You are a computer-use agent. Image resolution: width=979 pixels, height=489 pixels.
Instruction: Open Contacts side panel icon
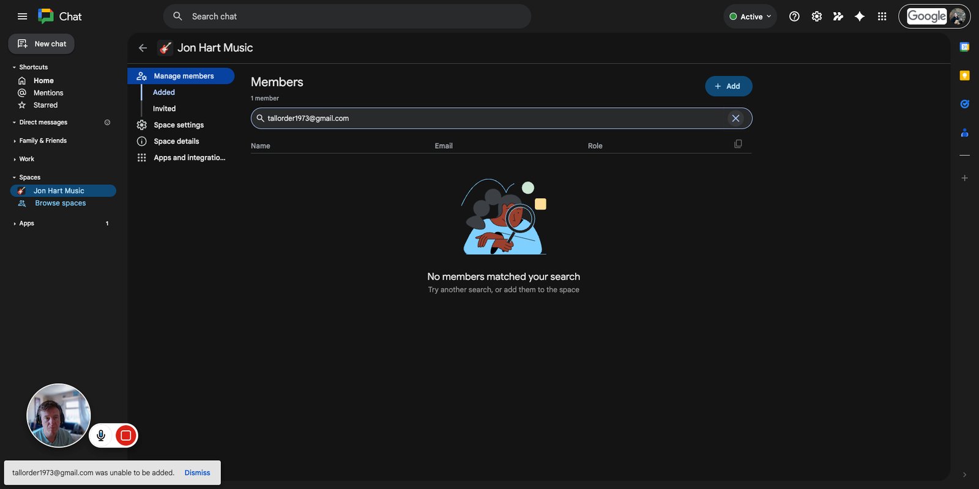click(x=964, y=132)
